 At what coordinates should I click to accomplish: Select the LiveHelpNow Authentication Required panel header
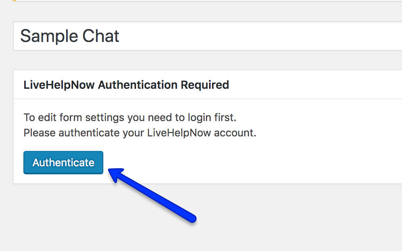pyautogui.click(x=208, y=85)
